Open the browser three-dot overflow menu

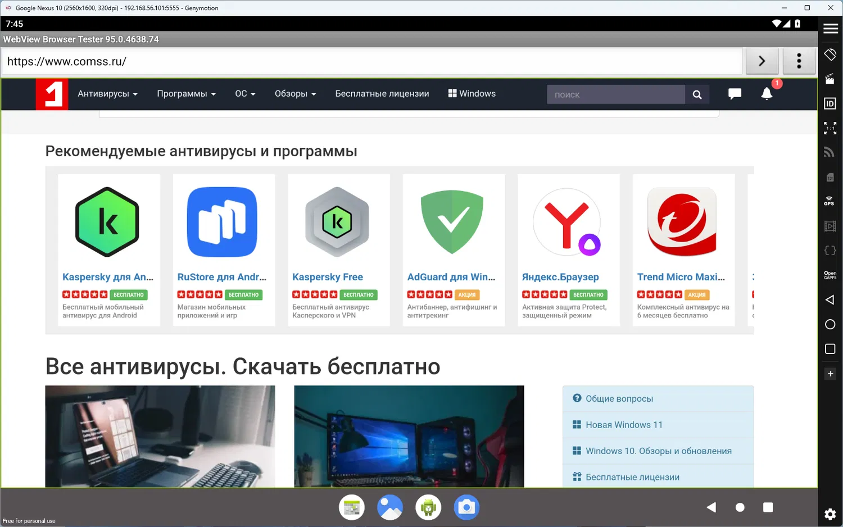tap(799, 61)
